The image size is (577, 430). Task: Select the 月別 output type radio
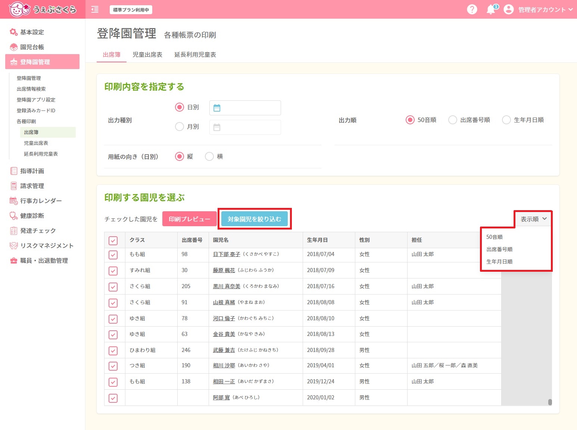click(x=180, y=127)
